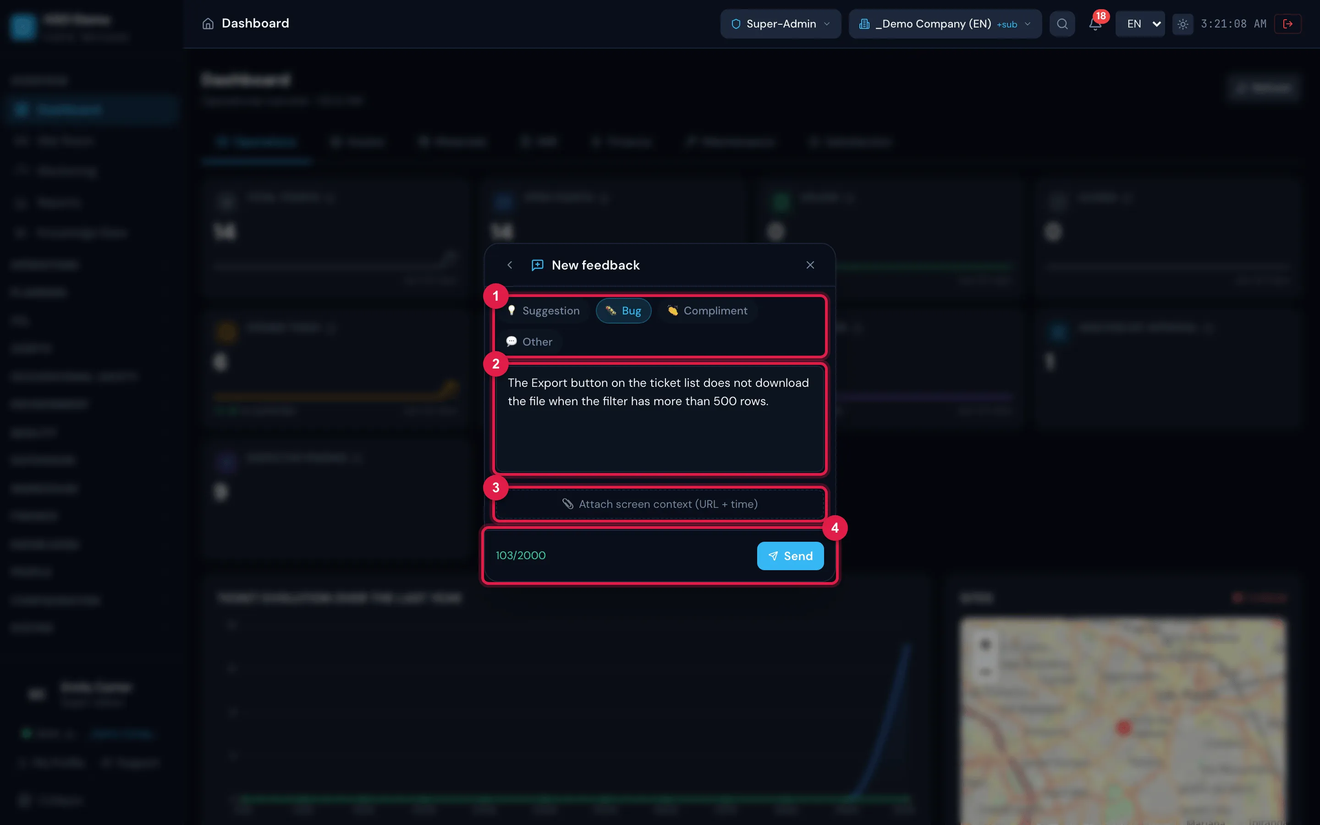Click the shield icon in the Super-Admin selector
1320x825 pixels.
point(735,24)
